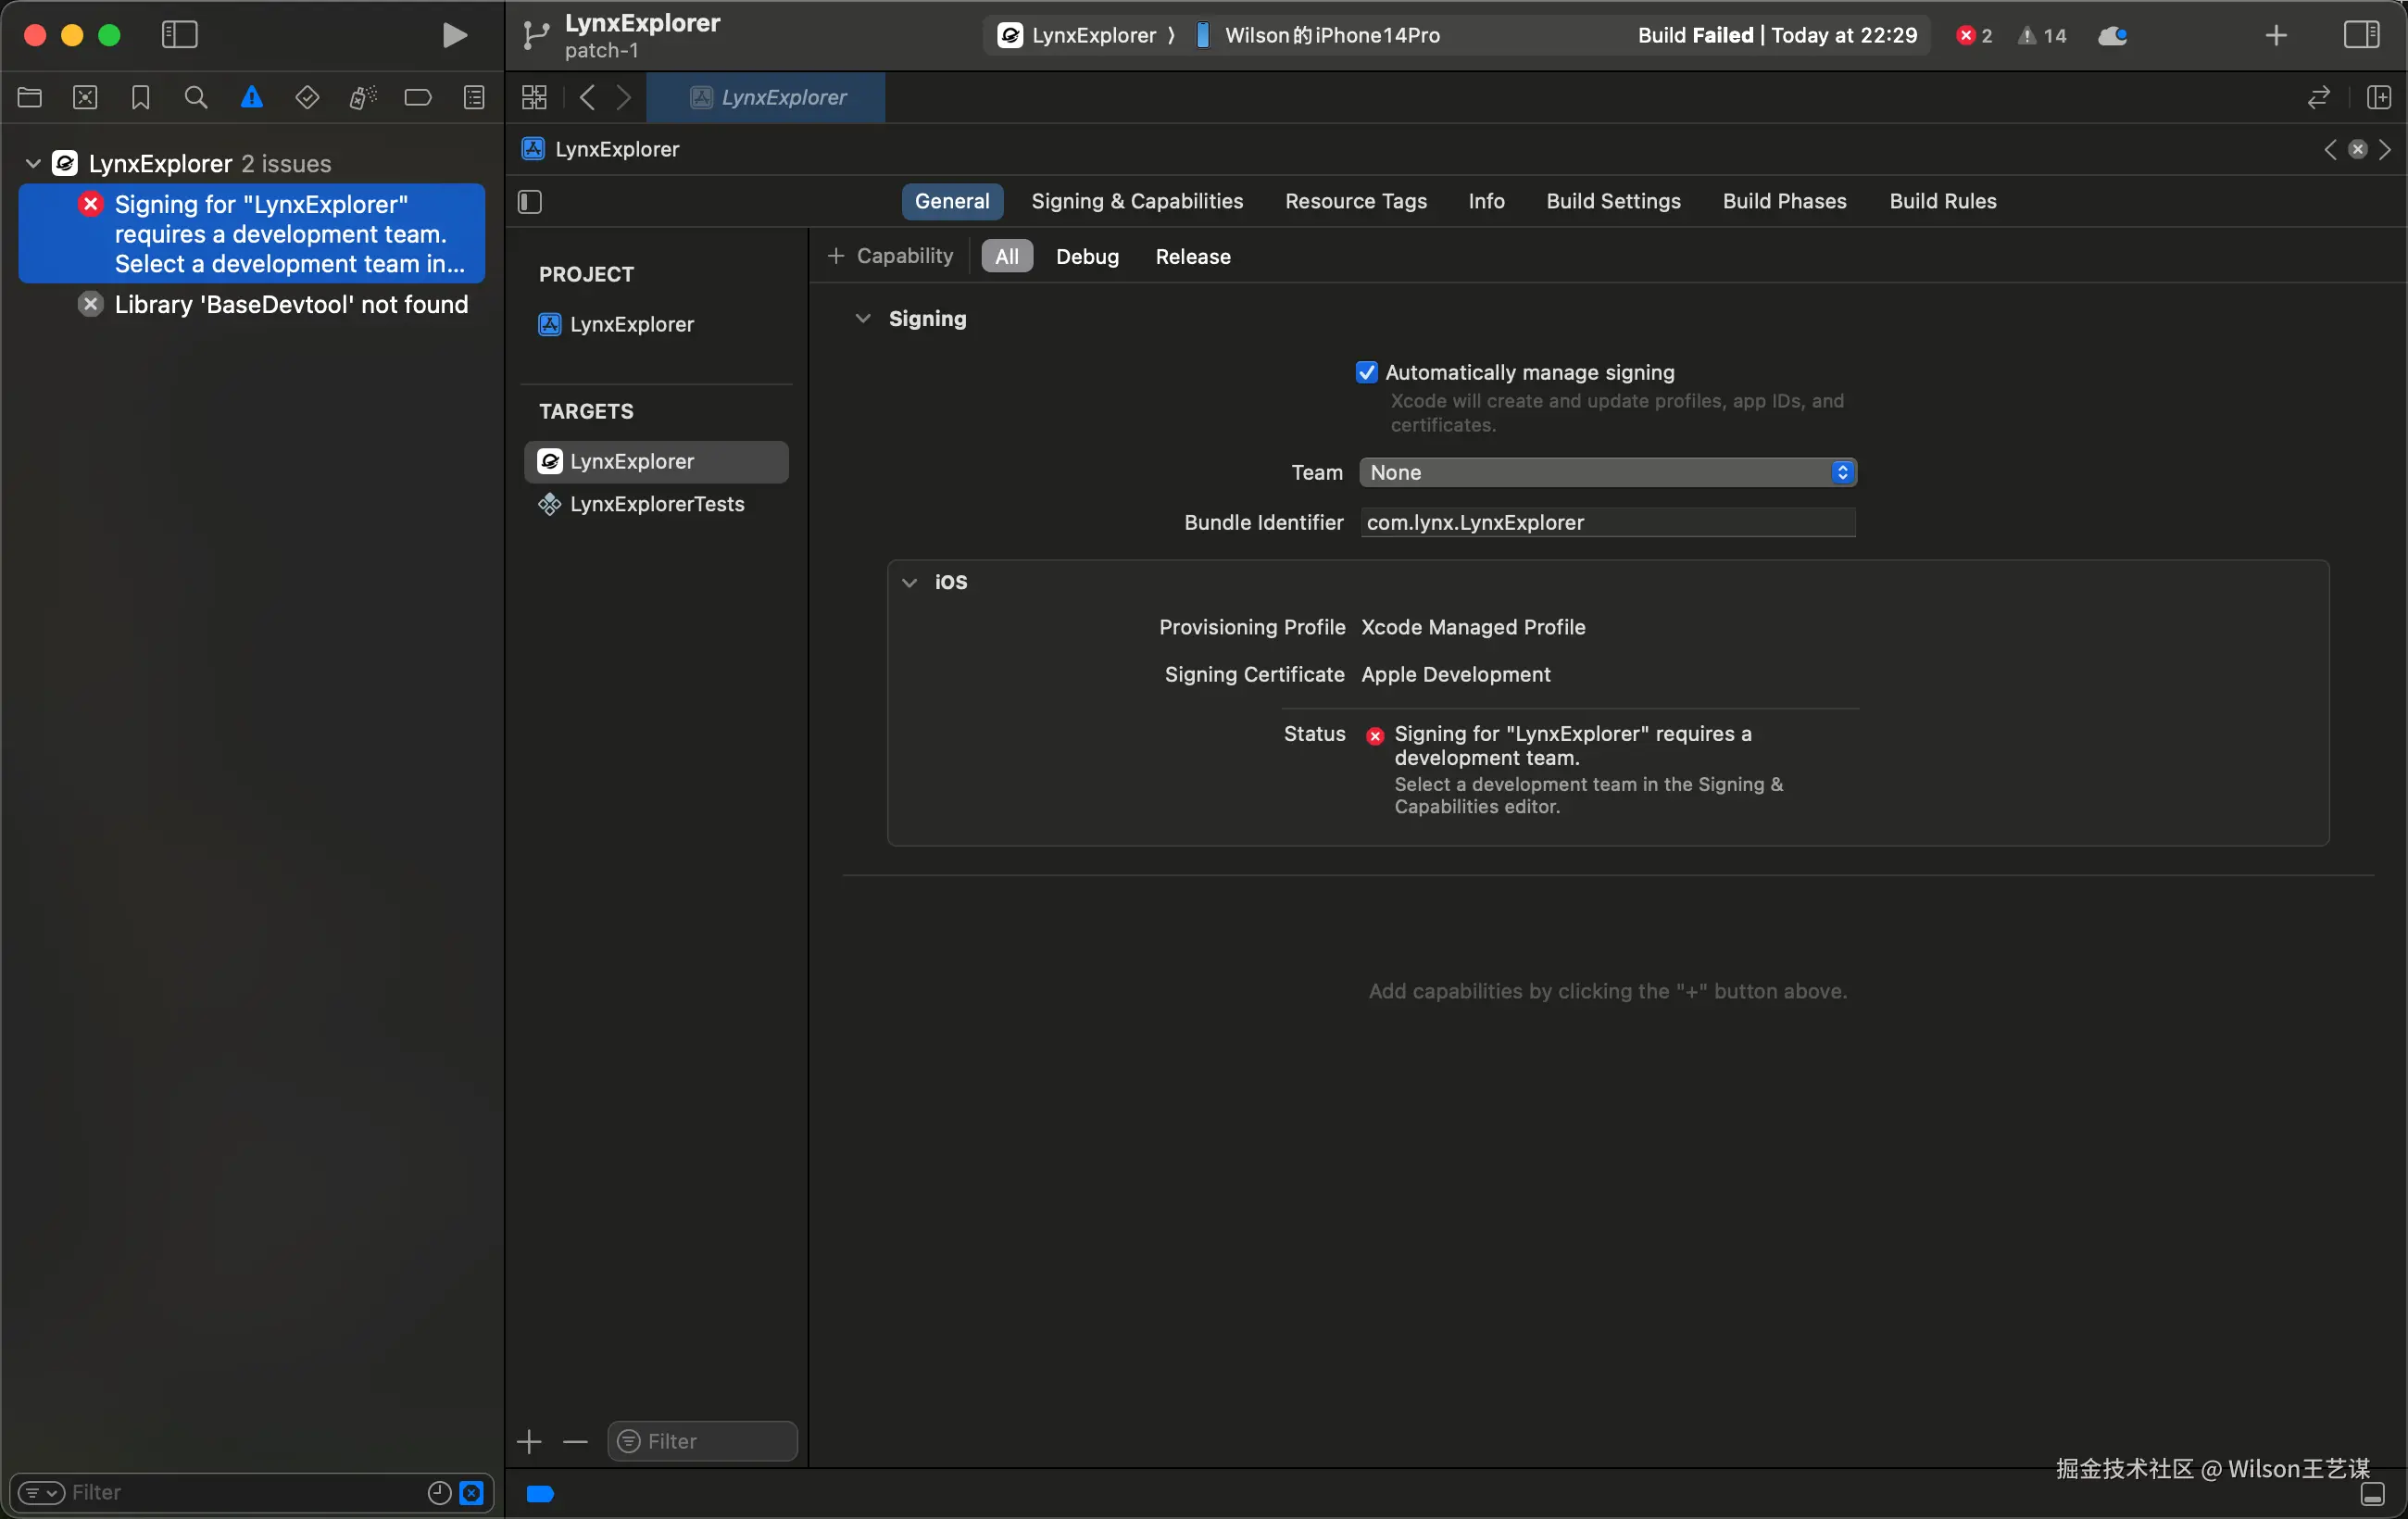Click the plus Library button in toolbar

coord(2276,36)
